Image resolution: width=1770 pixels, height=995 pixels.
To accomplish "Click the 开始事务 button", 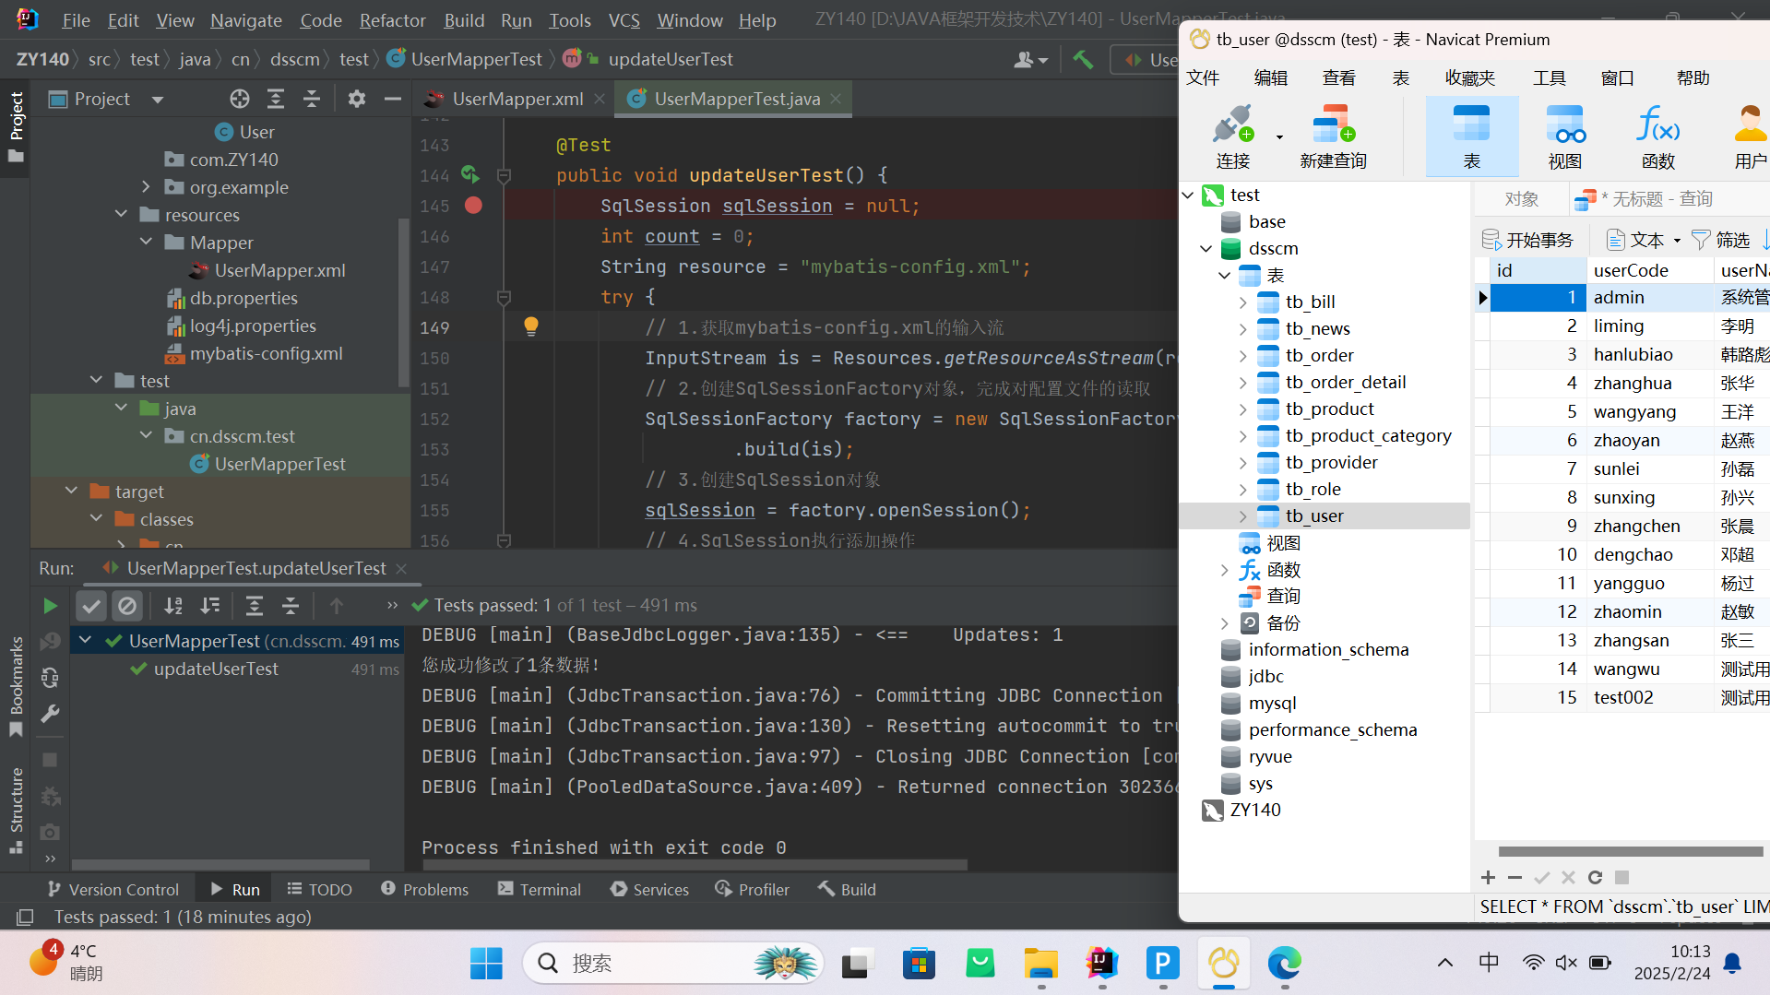I will (1527, 240).
